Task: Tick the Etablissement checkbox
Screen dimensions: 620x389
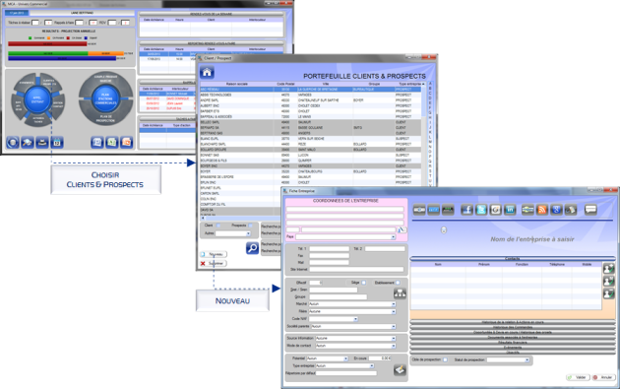Action: (x=398, y=283)
